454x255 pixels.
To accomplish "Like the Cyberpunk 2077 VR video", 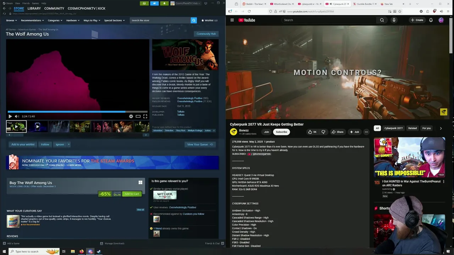I will 312,132.
